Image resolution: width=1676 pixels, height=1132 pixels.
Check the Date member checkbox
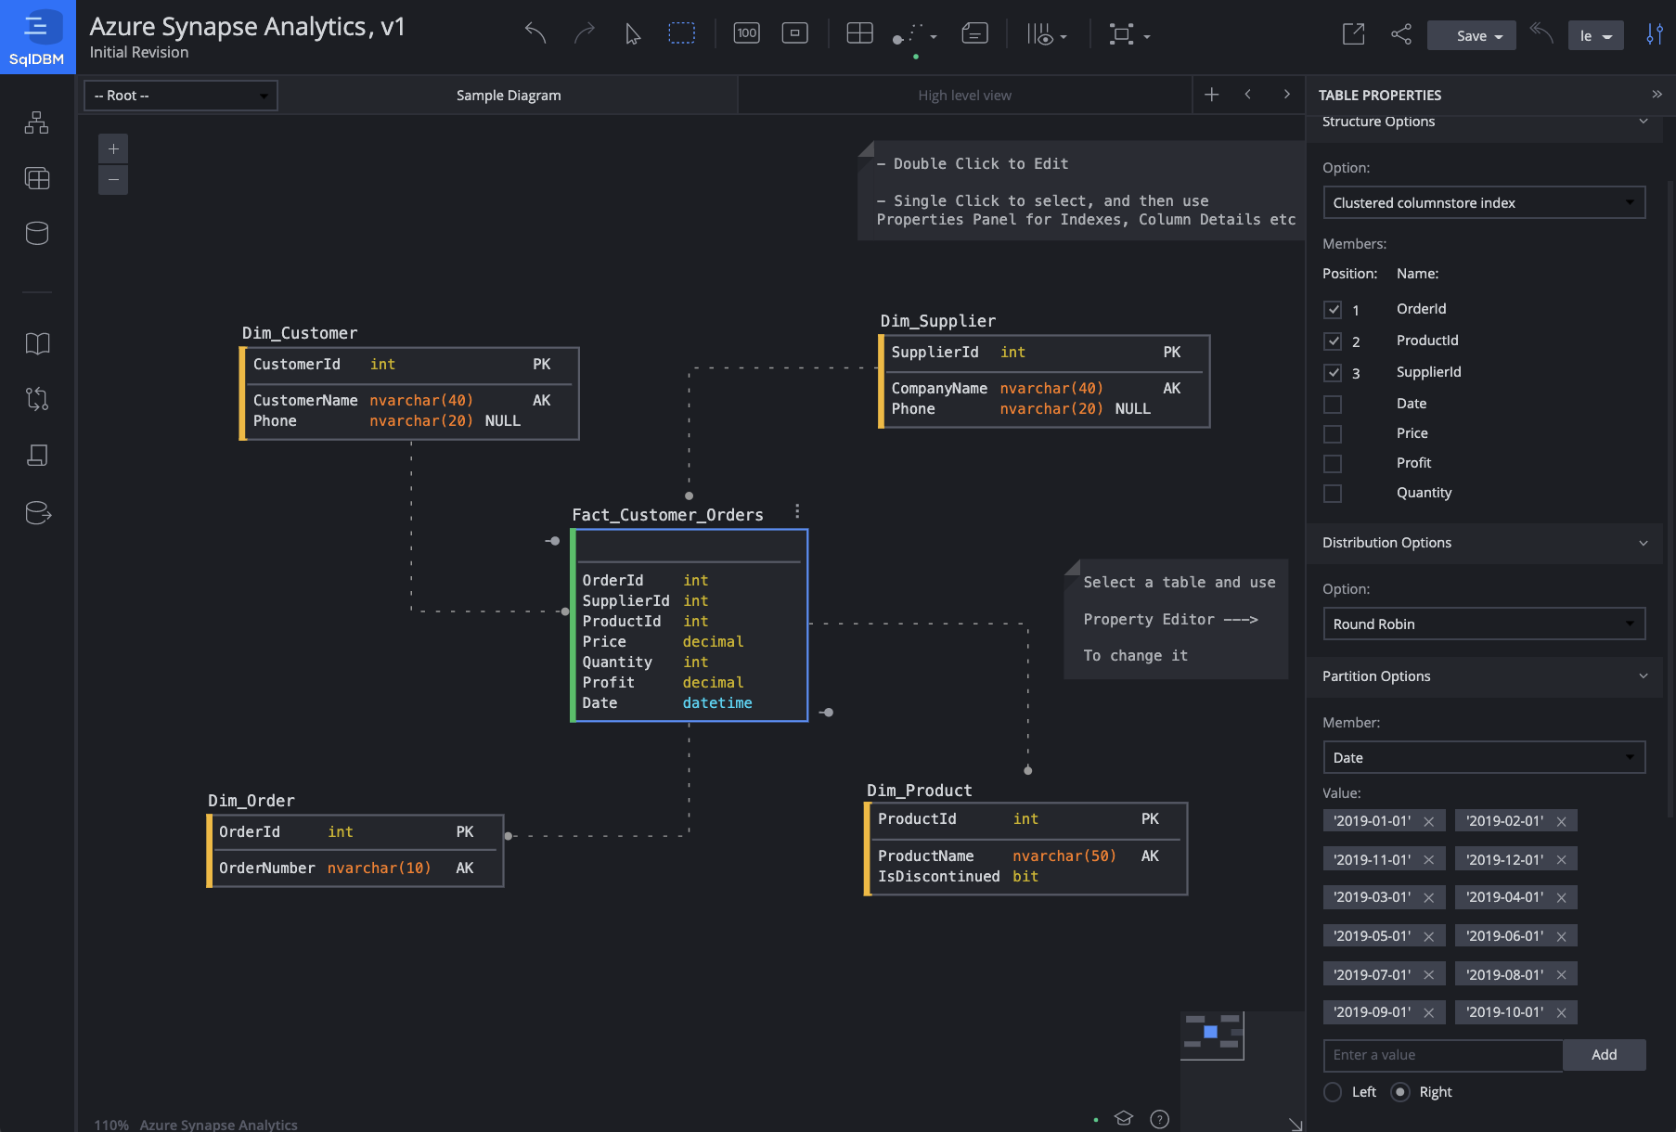click(x=1334, y=404)
